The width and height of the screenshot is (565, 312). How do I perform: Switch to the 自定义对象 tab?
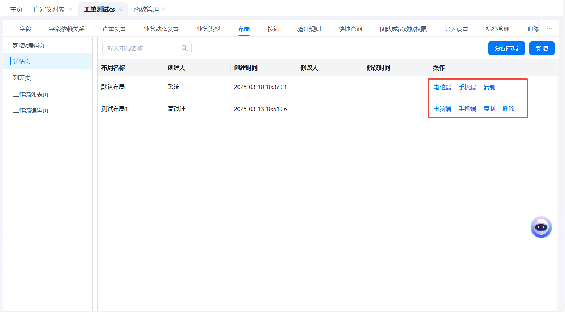tap(49, 9)
